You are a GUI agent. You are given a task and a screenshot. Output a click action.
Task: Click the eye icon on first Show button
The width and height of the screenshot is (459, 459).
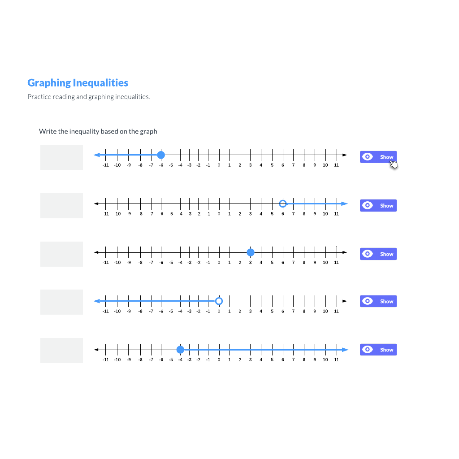point(368,156)
